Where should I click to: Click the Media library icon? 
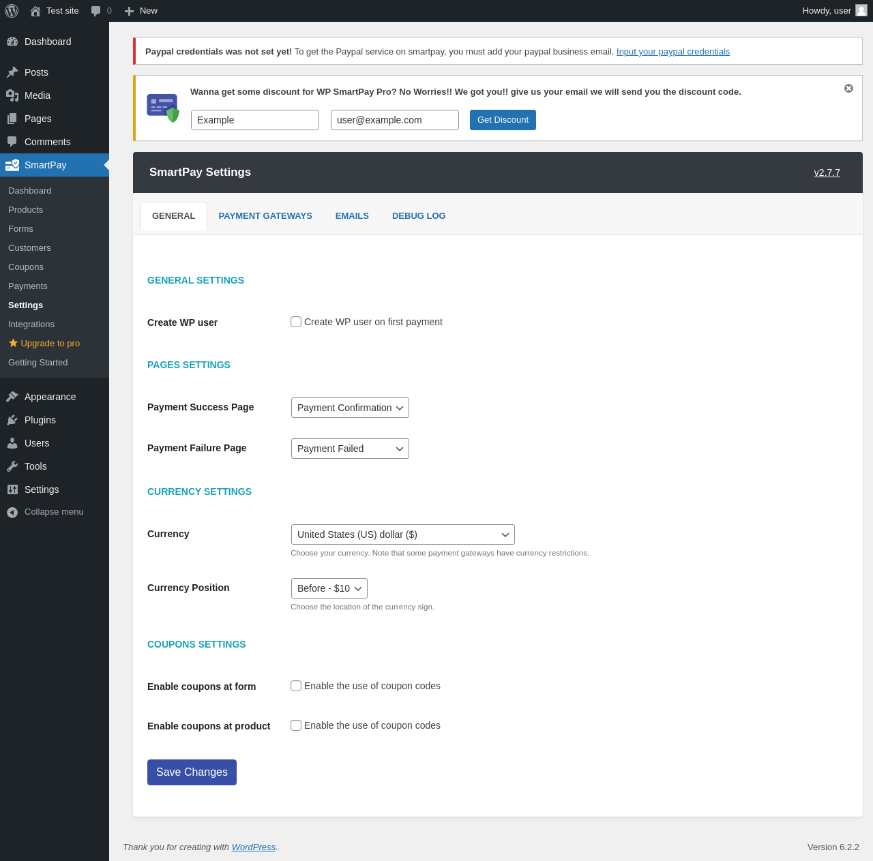12,95
